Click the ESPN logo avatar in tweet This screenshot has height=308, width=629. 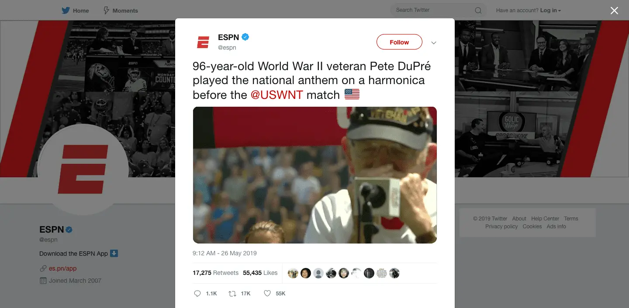coord(203,42)
